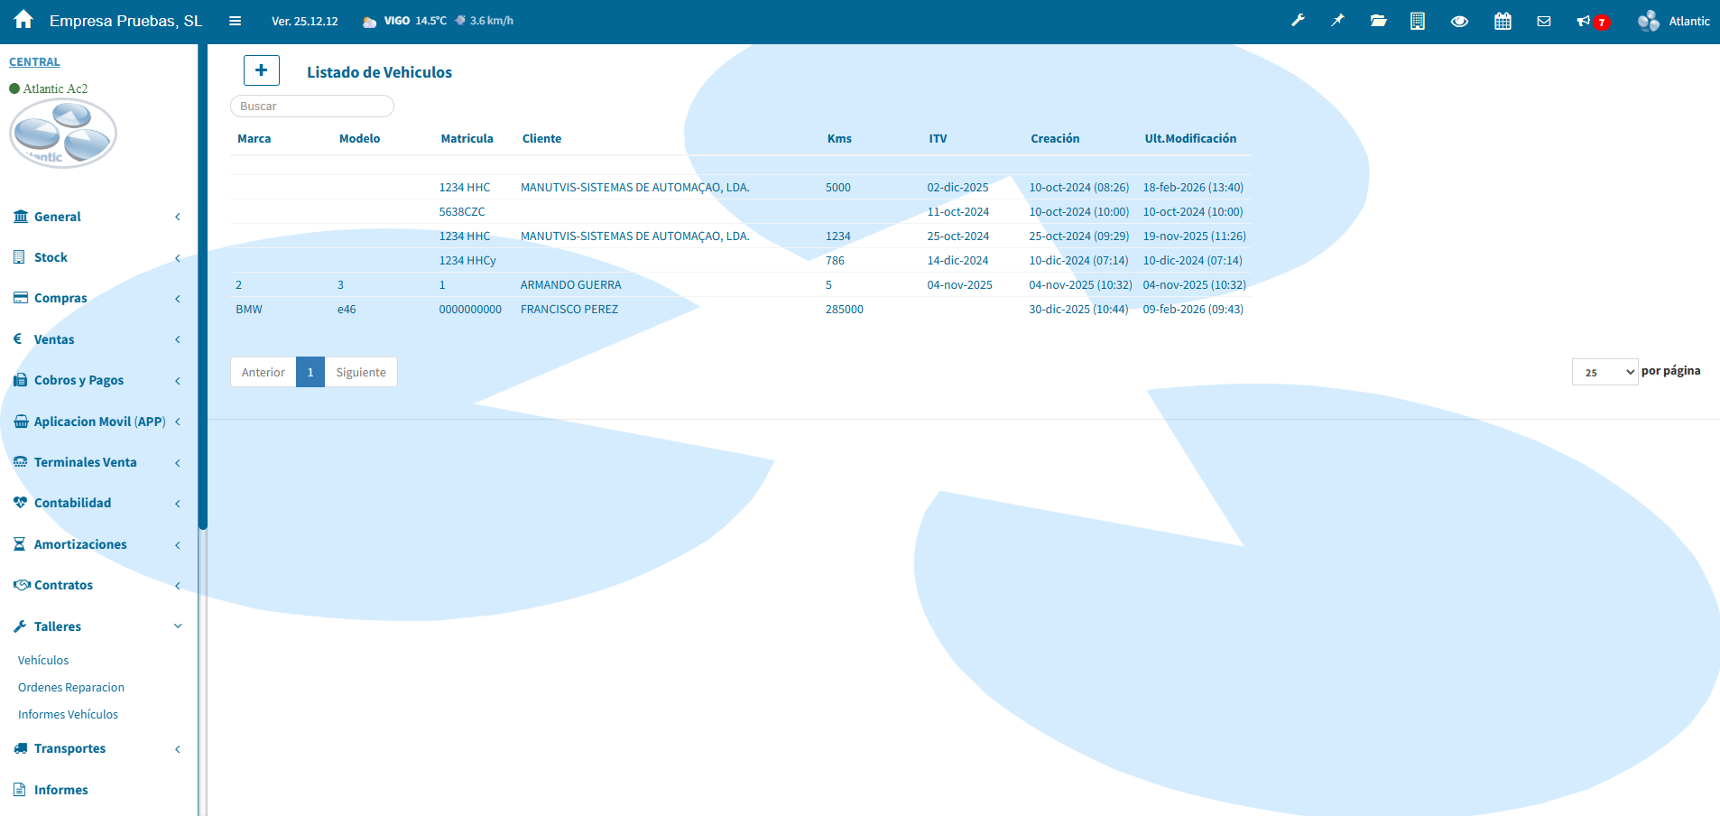This screenshot has width=1720, height=816.
Task: Add new vehicle with plus button
Action: [262, 70]
